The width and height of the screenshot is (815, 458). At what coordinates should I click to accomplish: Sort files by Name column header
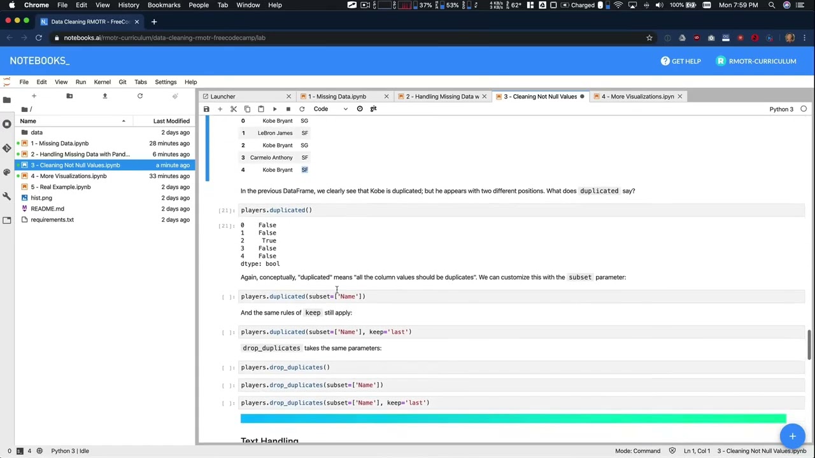pyautogui.click(x=73, y=121)
